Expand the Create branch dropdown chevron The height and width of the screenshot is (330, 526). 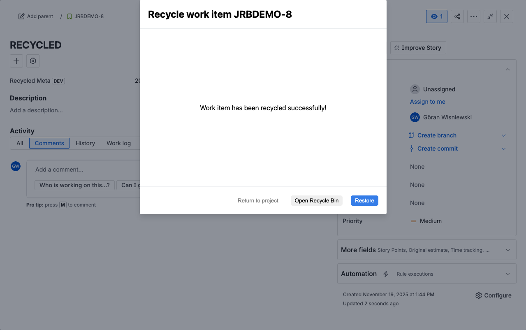pos(504,135)
